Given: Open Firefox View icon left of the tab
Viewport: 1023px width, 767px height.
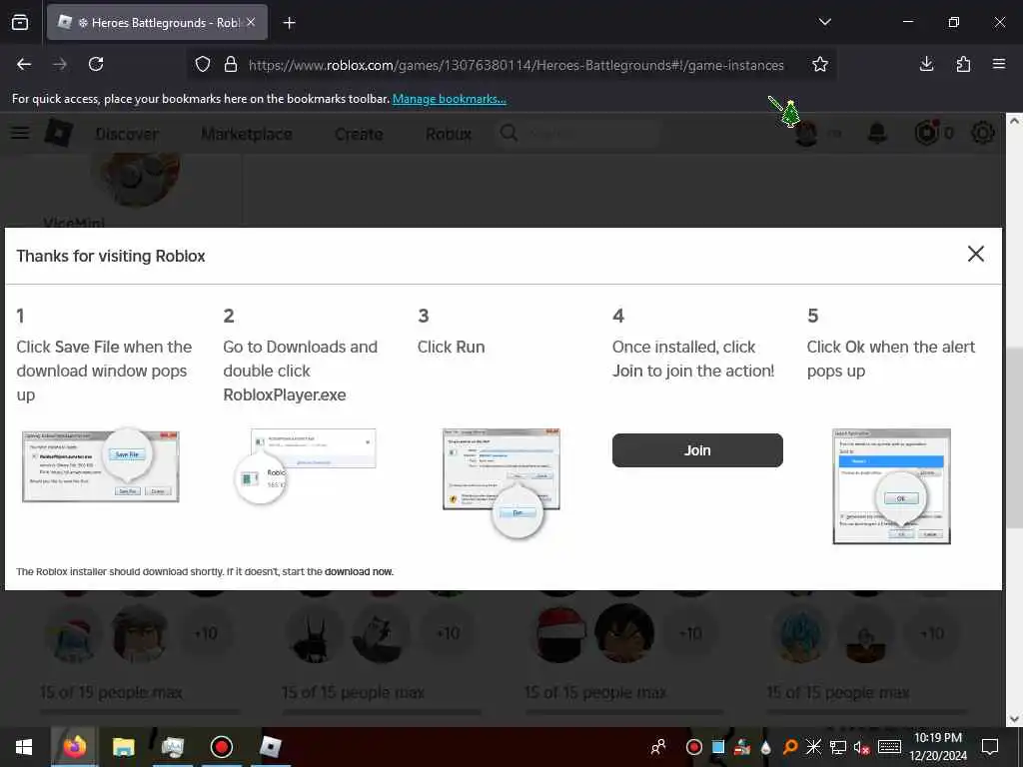Looking at the screenshot, I should (x=20, y=22).
